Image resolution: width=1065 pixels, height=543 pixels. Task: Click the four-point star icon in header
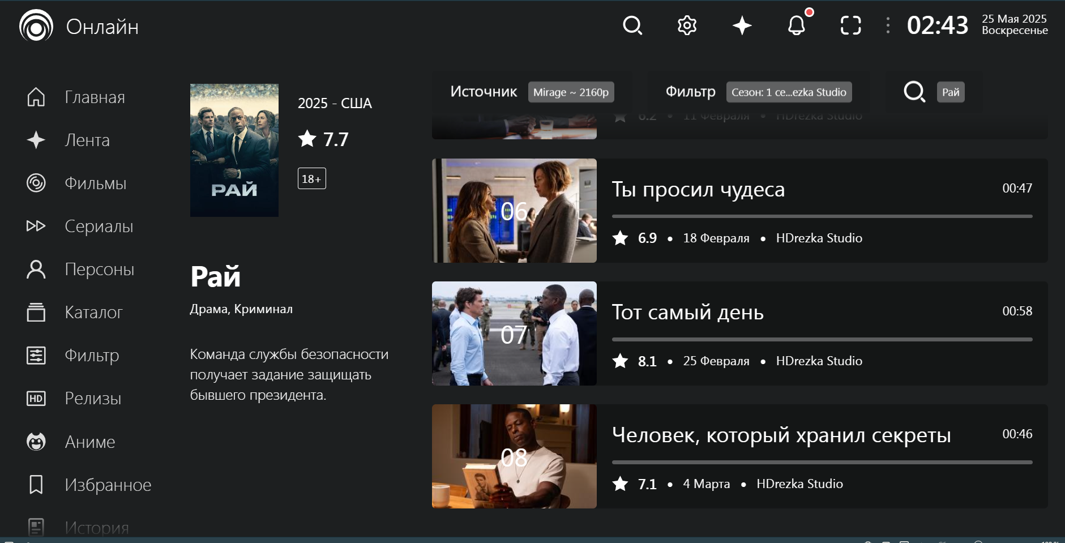pos(742,25)
